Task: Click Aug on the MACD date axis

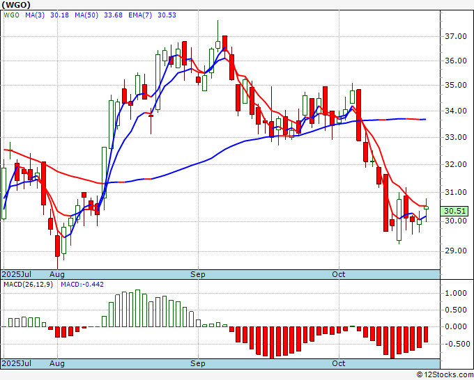Action: (57, 363)
